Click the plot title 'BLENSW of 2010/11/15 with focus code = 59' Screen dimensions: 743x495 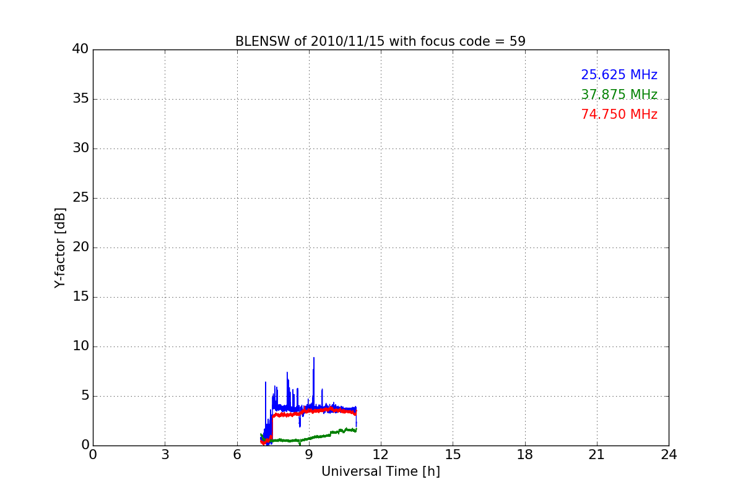click(x=380, y=41)
